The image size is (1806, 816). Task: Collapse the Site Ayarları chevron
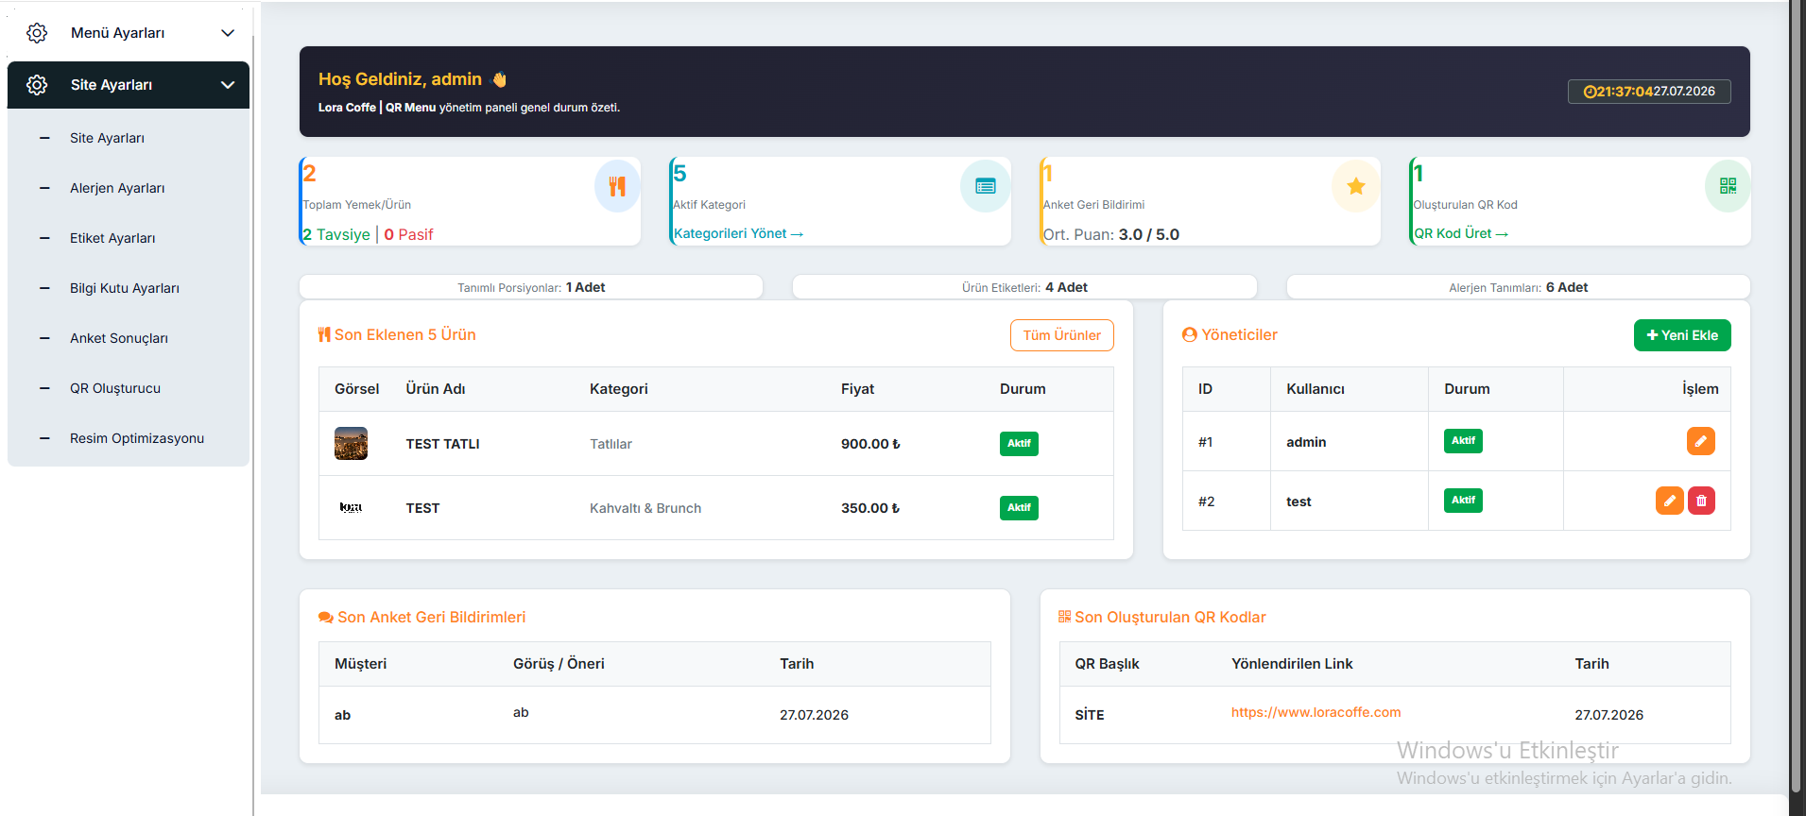coord(228,85)
